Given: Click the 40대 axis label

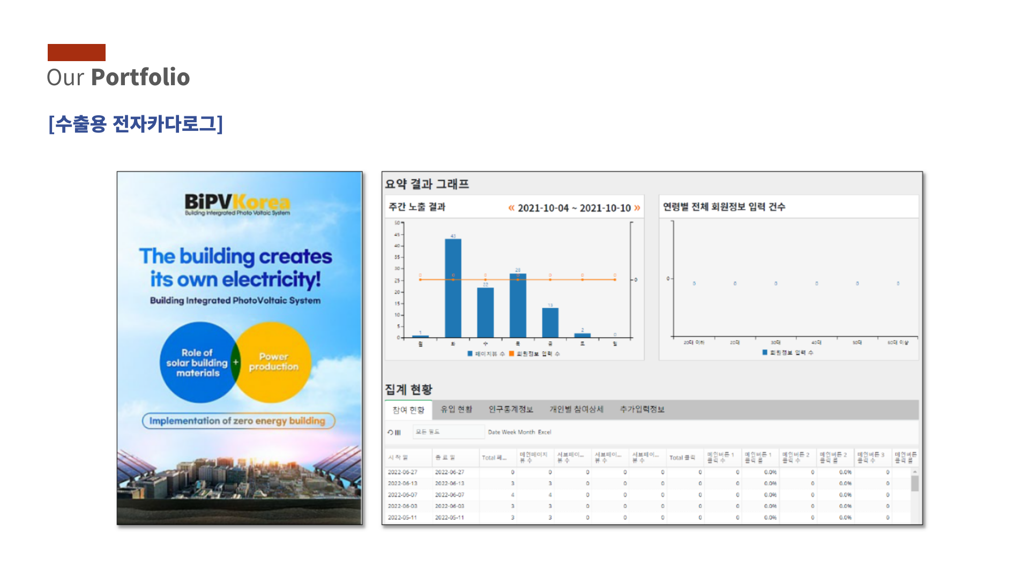Looking at the screenshot, I should point(816,343).
